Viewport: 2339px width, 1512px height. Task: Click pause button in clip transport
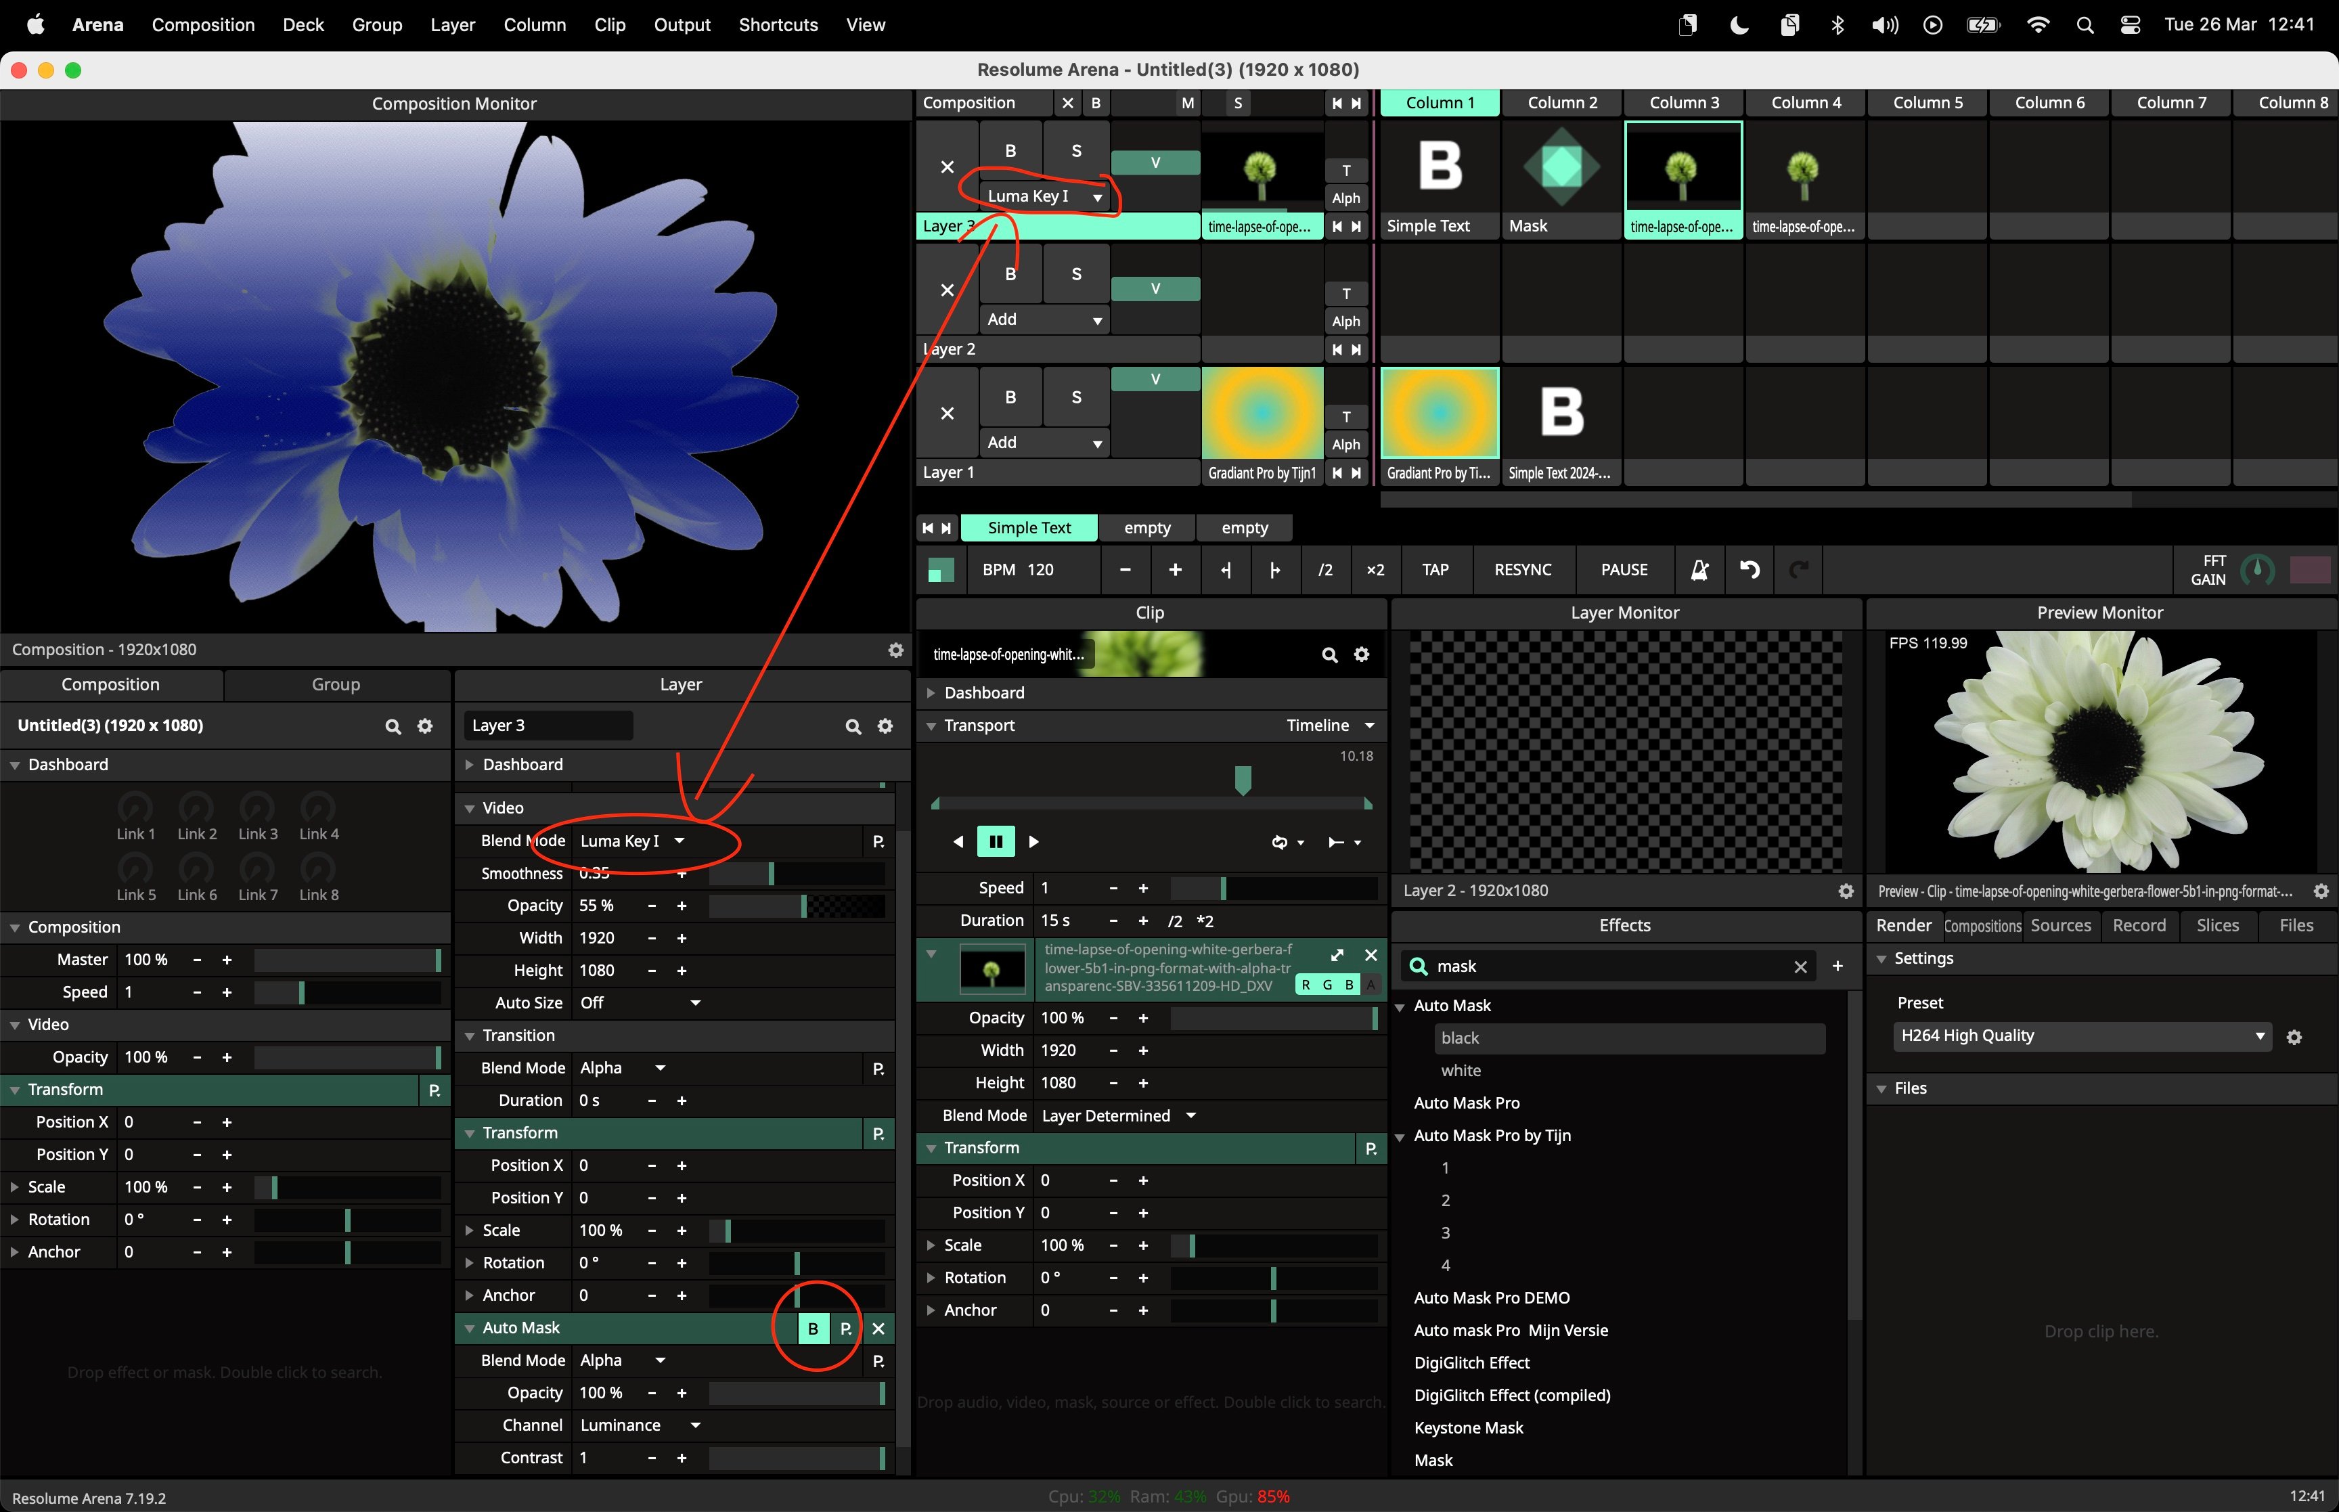(996, 841)
